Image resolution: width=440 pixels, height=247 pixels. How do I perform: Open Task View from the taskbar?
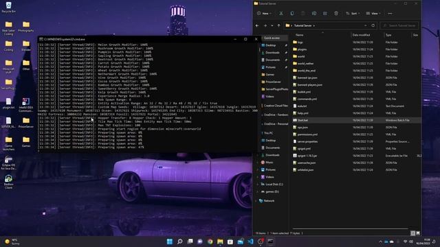coord(190,242)
